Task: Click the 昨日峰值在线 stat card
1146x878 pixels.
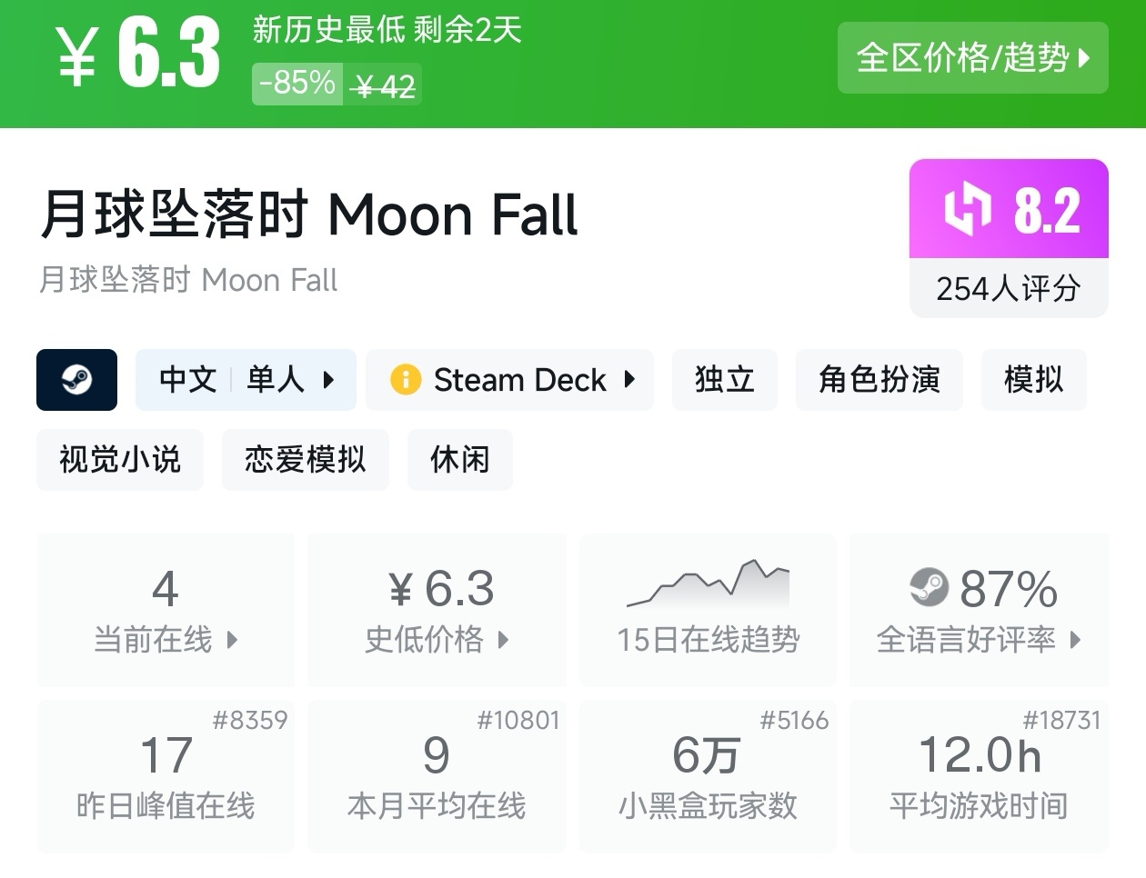Action: [166, 775]
